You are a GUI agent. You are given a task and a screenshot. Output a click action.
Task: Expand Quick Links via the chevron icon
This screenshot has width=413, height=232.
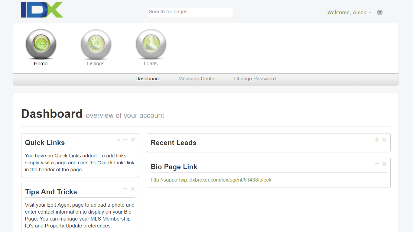118,140
